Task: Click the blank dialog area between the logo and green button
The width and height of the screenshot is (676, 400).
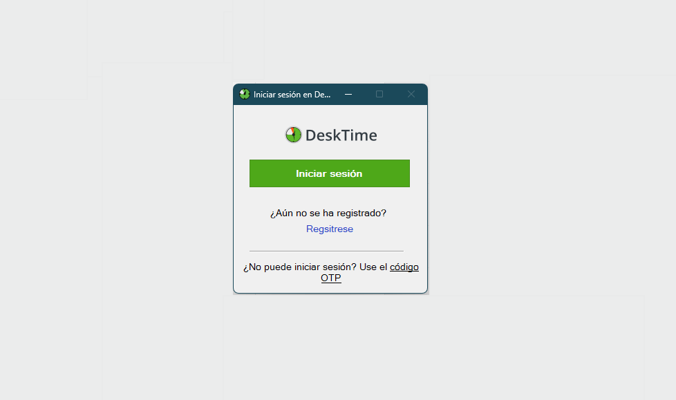Action: point(330,151)
